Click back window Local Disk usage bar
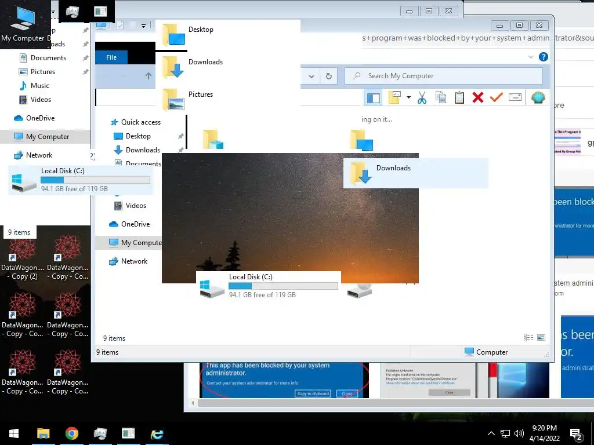Image resolution: width=594 pixels, height=445 pixels. (96, 180)
